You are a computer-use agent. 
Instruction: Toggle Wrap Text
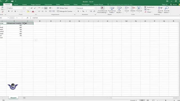pyautogui.click(x=62, y=8)
